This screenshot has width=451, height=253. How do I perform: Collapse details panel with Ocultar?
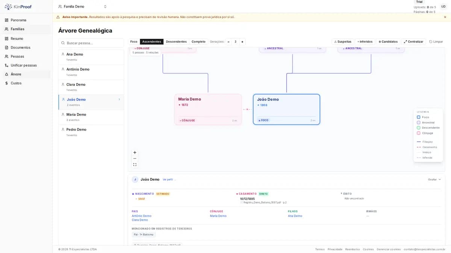pos(434,180)
